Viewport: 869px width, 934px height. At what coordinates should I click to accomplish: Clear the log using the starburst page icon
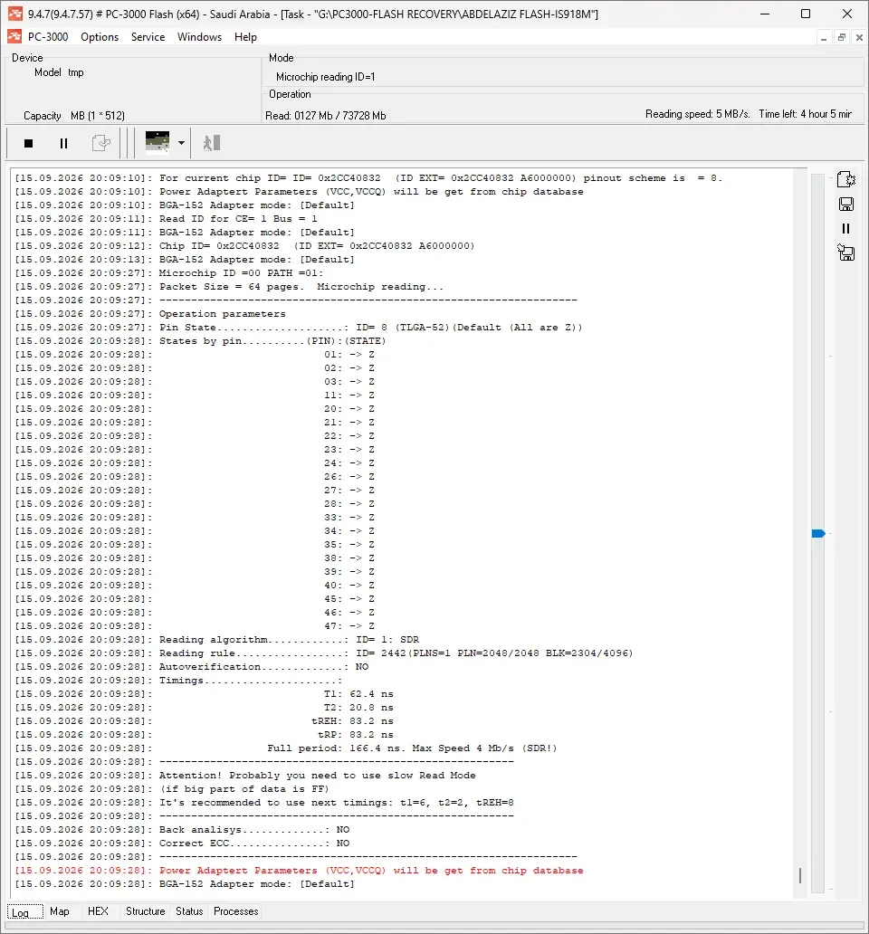(x=845, y=178)
